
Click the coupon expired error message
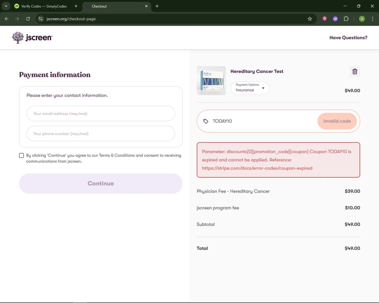[x=278, y=160]
